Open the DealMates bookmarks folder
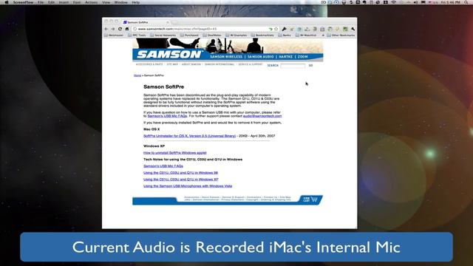Viewport: 473px width, 266px height. (x=212, y=35)
